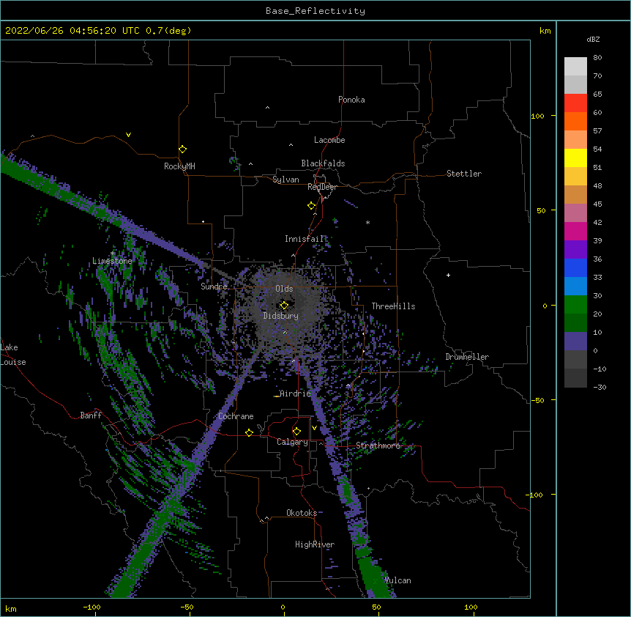Viewport: 631px width, 617px height.
Task: Click the Sylvan label
Action: pyautogui.click(x=285, y=180)
